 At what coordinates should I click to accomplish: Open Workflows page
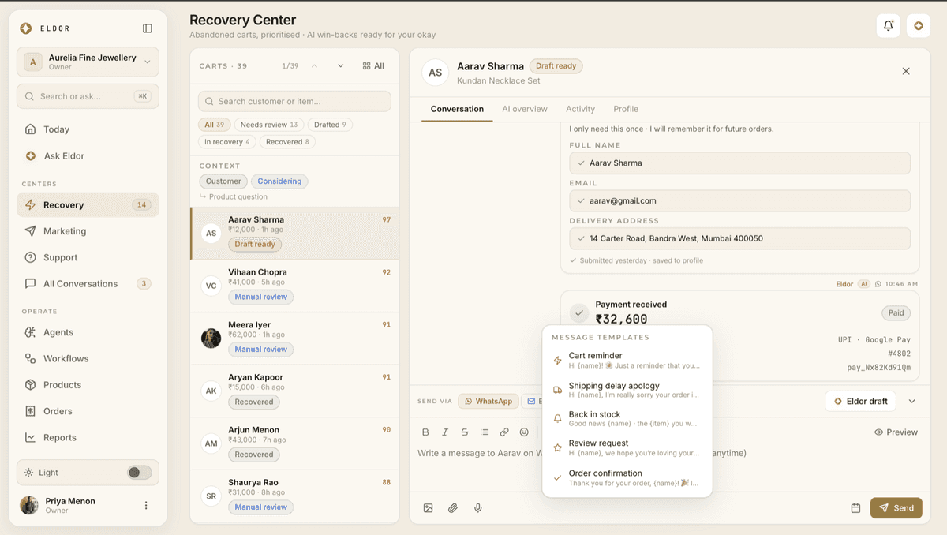pos(88,358)
